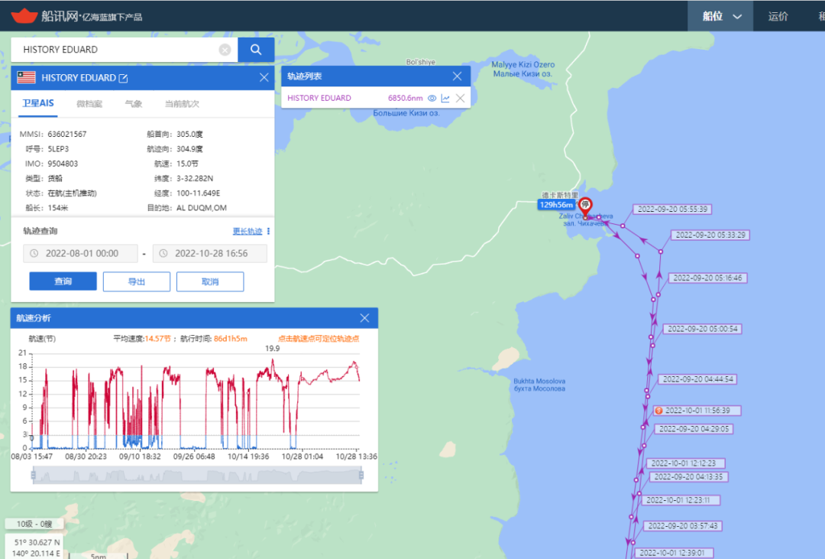Switch to the 气象 tab
Viewport: 825px width, 559px height.
point(134,103)
